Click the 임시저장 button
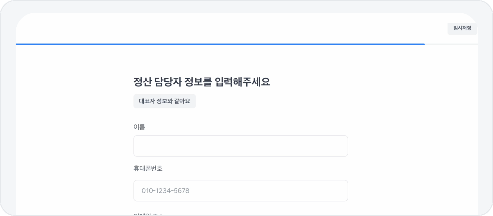This screenshot has width=493, height=216. [x=462, y=28]
